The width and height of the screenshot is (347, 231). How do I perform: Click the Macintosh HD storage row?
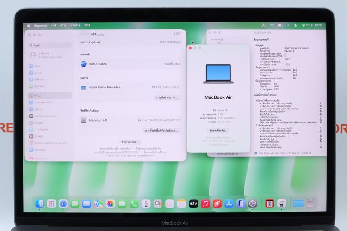tap(130, 120)
